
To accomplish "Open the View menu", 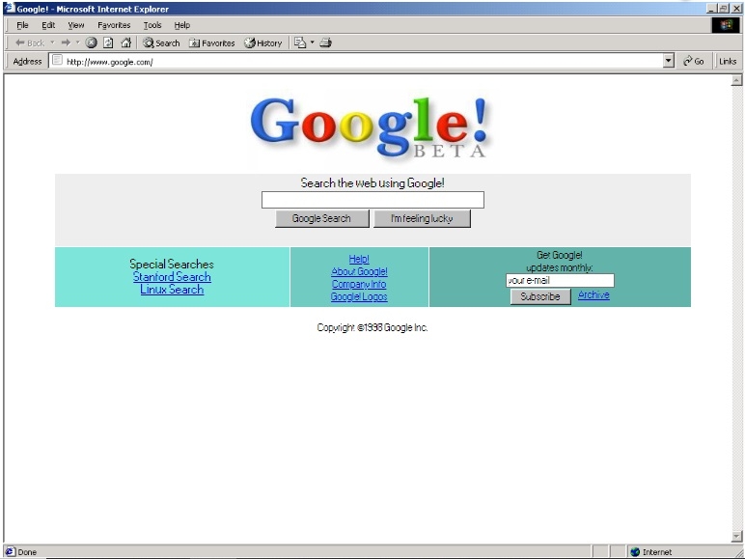I will tap(75, 25).
